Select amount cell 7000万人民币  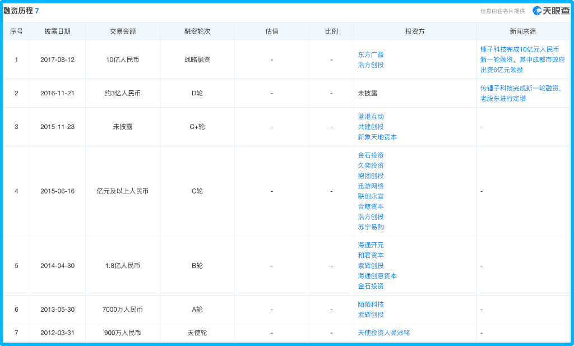(123, 310)
